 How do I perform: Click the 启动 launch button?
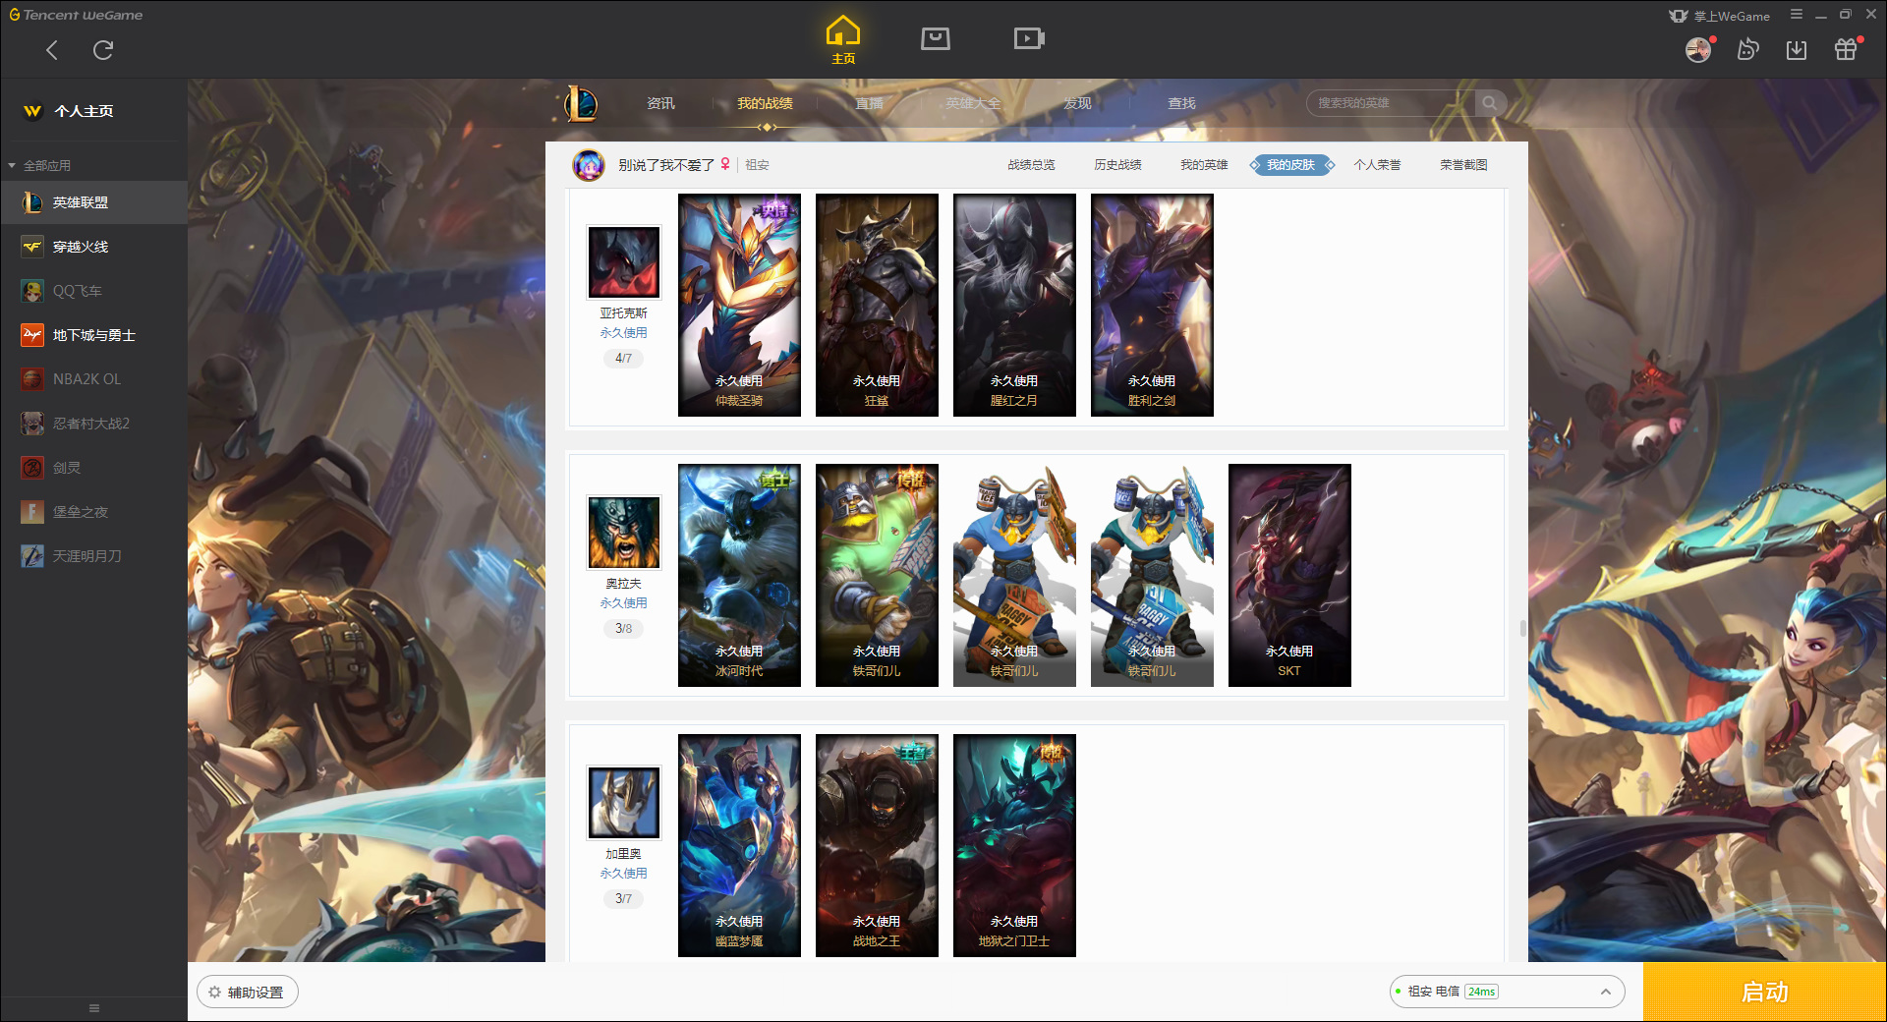click(1764, 993)
